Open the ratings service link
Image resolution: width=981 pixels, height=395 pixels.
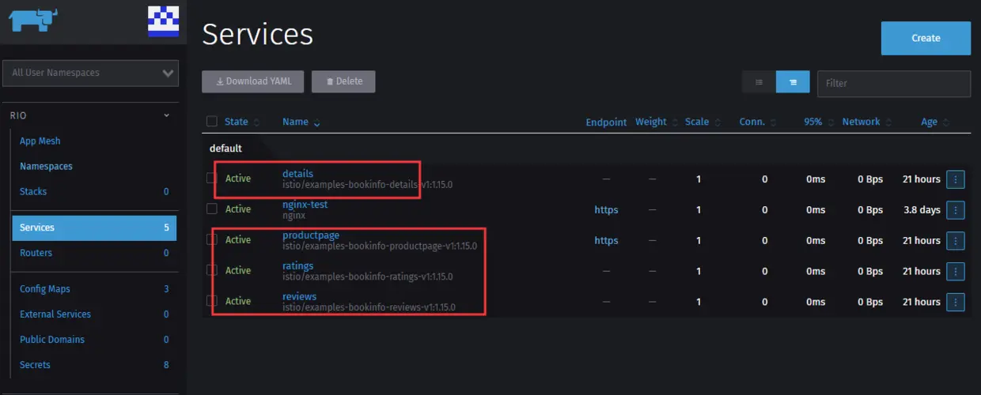coord(297,266)
